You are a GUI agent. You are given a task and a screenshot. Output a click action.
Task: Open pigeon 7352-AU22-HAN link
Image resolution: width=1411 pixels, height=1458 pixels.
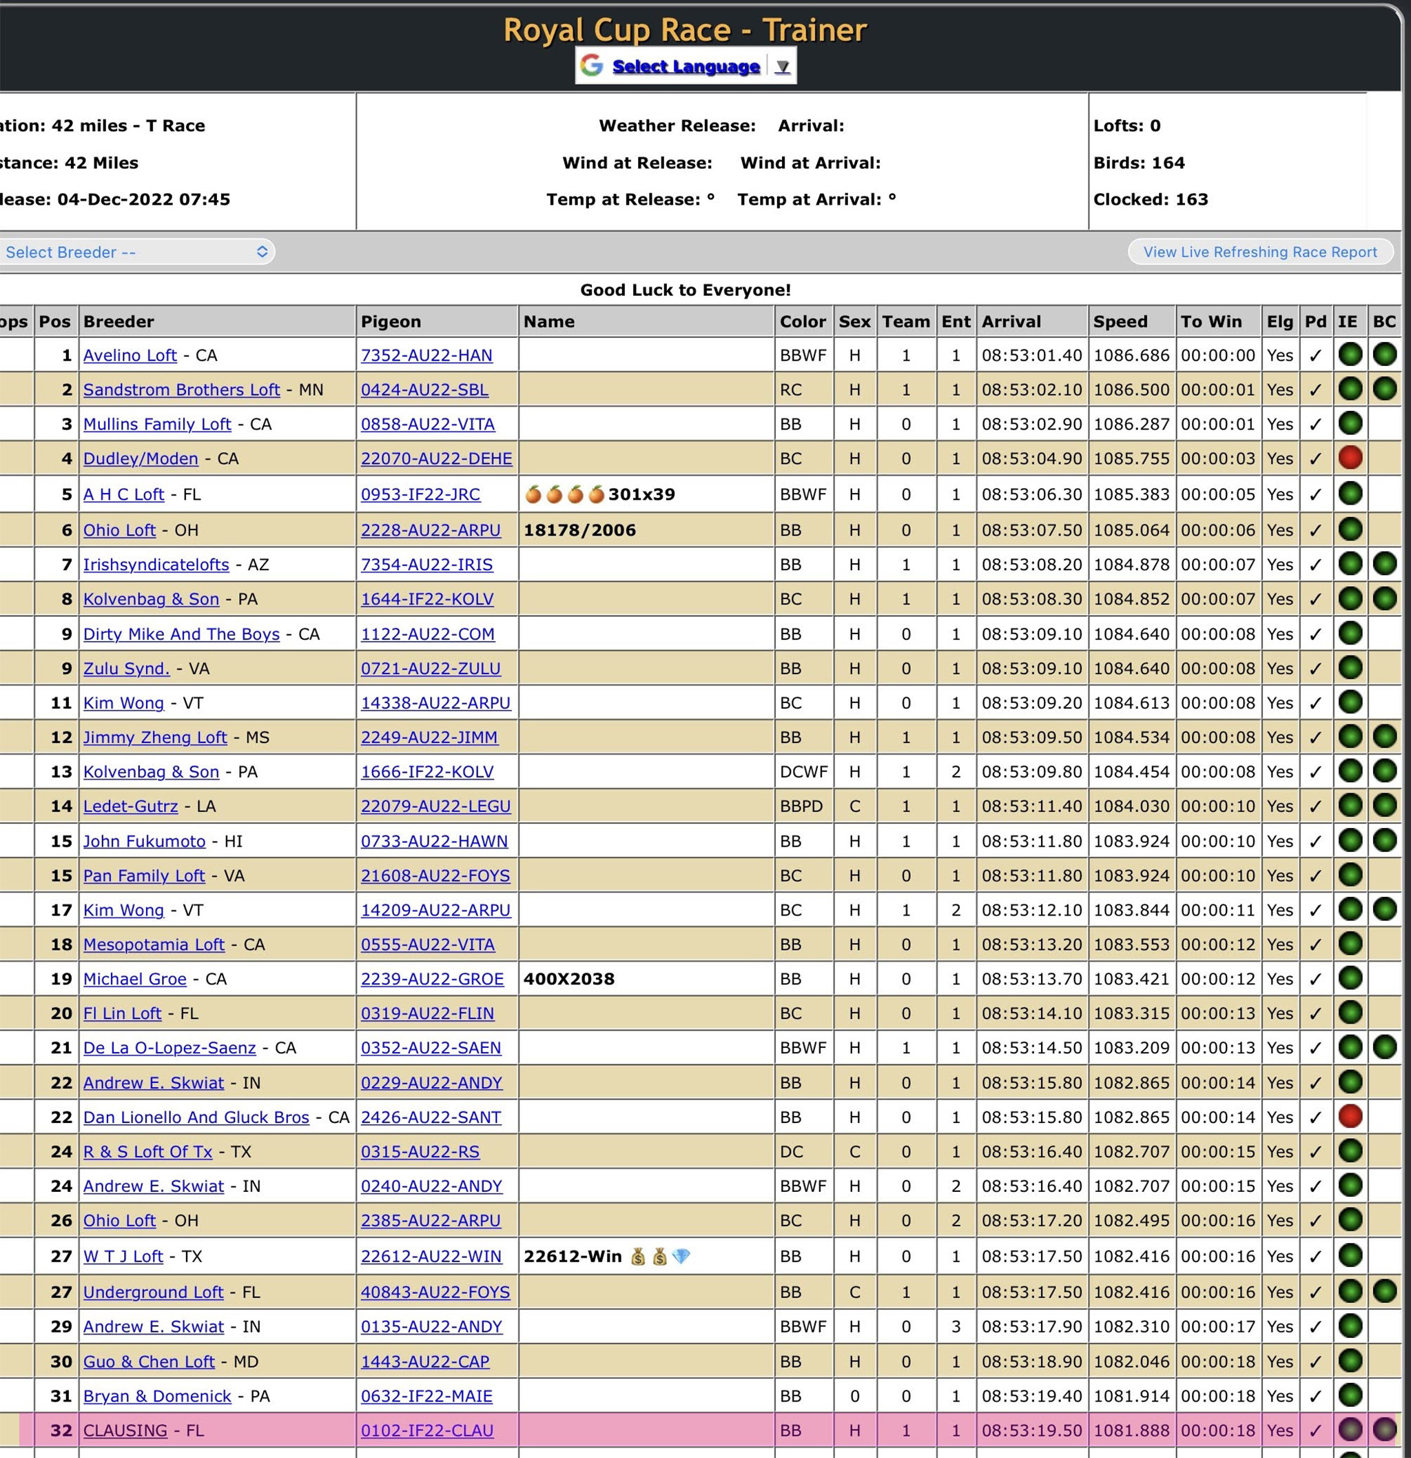(x=426, y=356)
